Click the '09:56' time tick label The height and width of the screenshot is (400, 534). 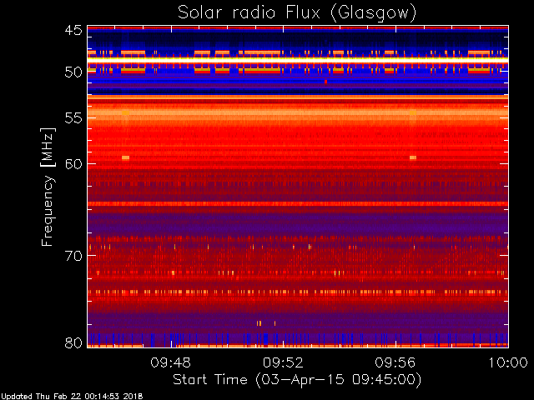point(395,362)
